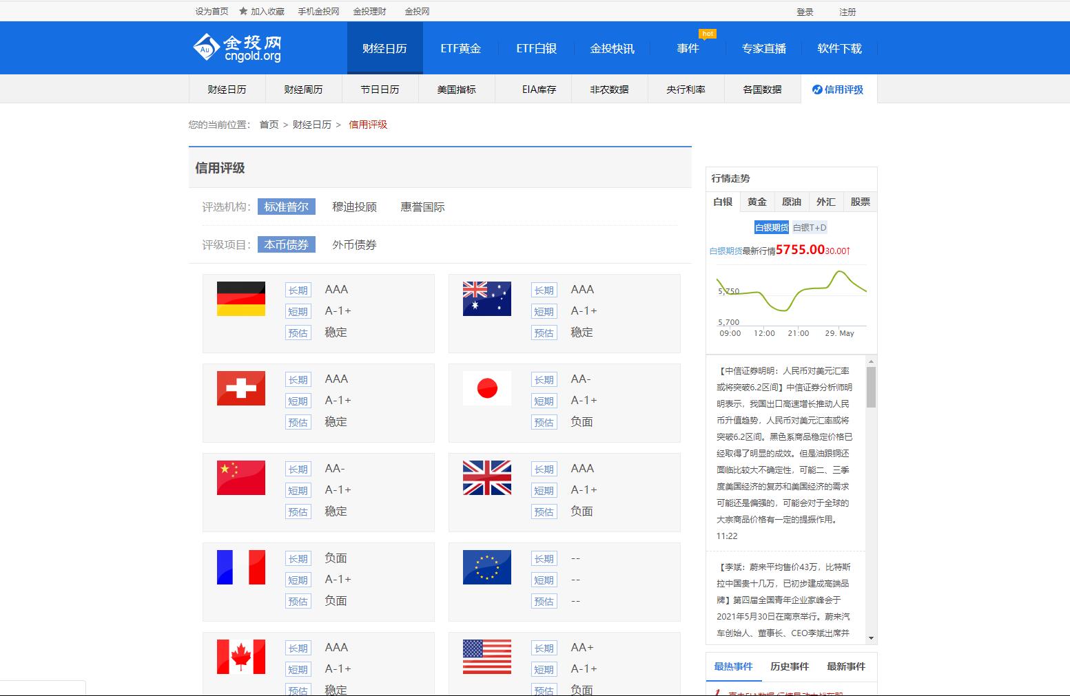The image size is (1070, 696).
Task: Switch rating type to 外币债券
Action: pyautogui.click(x=353, y=244)
